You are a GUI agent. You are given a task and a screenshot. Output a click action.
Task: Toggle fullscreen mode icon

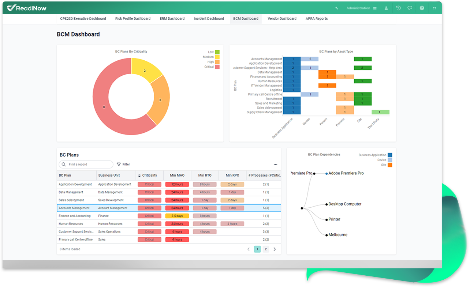click(434, 8)
